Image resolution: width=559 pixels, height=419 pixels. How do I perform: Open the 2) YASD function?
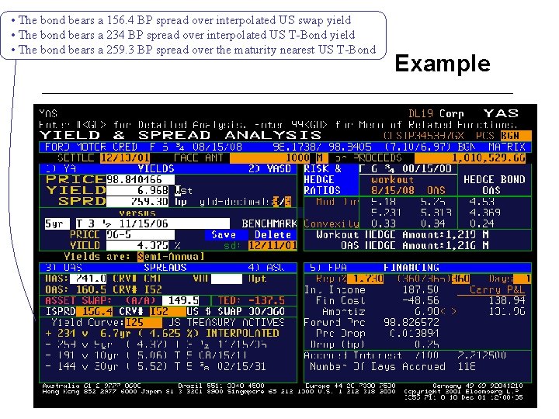click(x=269, y=168)
